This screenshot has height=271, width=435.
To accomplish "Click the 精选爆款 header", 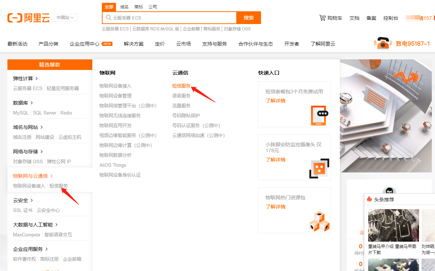I will [x=50, y=65].
